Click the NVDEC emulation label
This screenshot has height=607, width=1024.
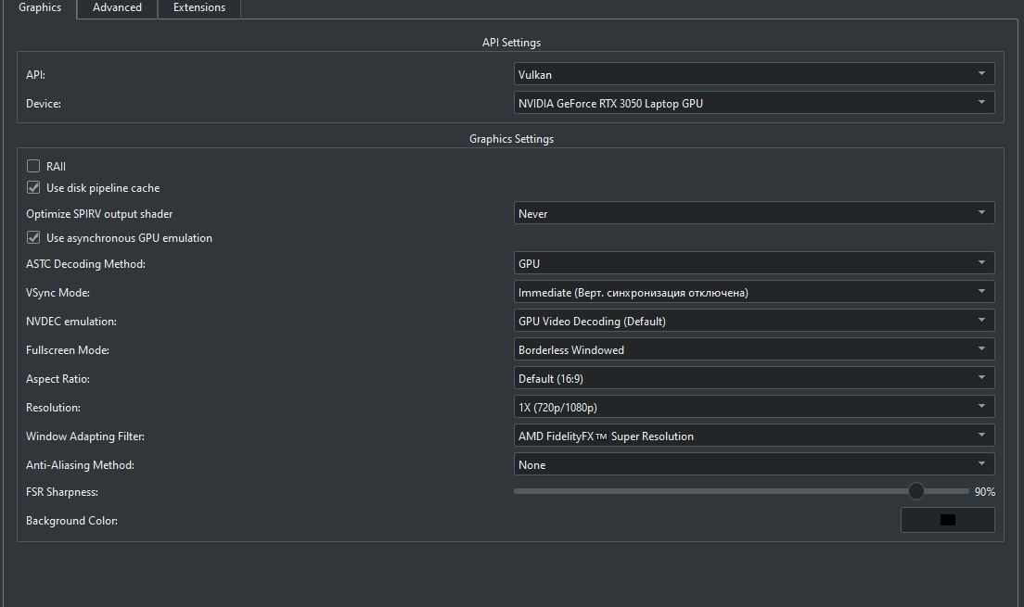(x=71, y=322)
